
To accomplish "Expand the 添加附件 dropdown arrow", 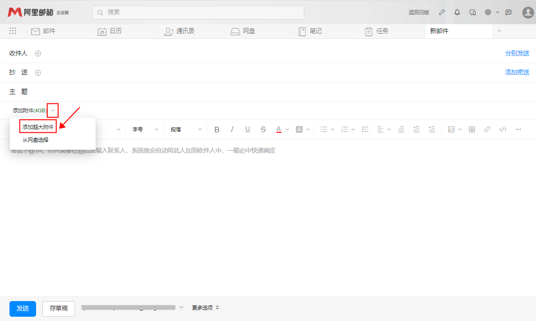I will click(53, 110).
